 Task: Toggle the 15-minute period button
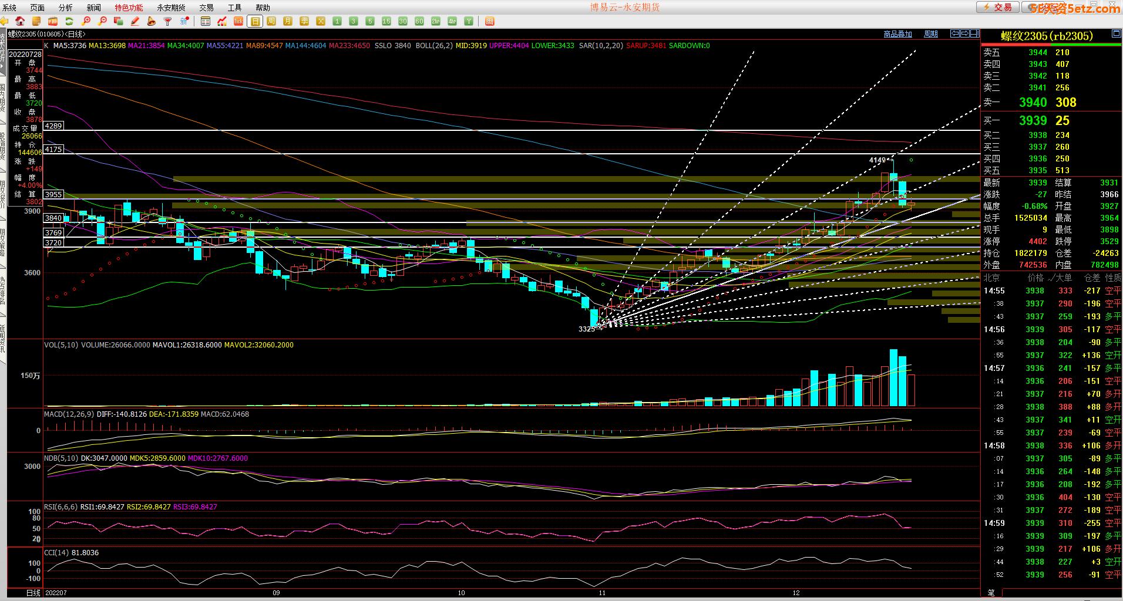pyautogui.click(x=386, y=21)
